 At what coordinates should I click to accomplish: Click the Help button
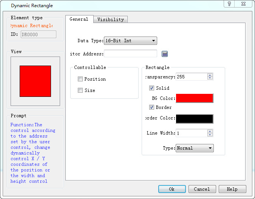point(232,189)
